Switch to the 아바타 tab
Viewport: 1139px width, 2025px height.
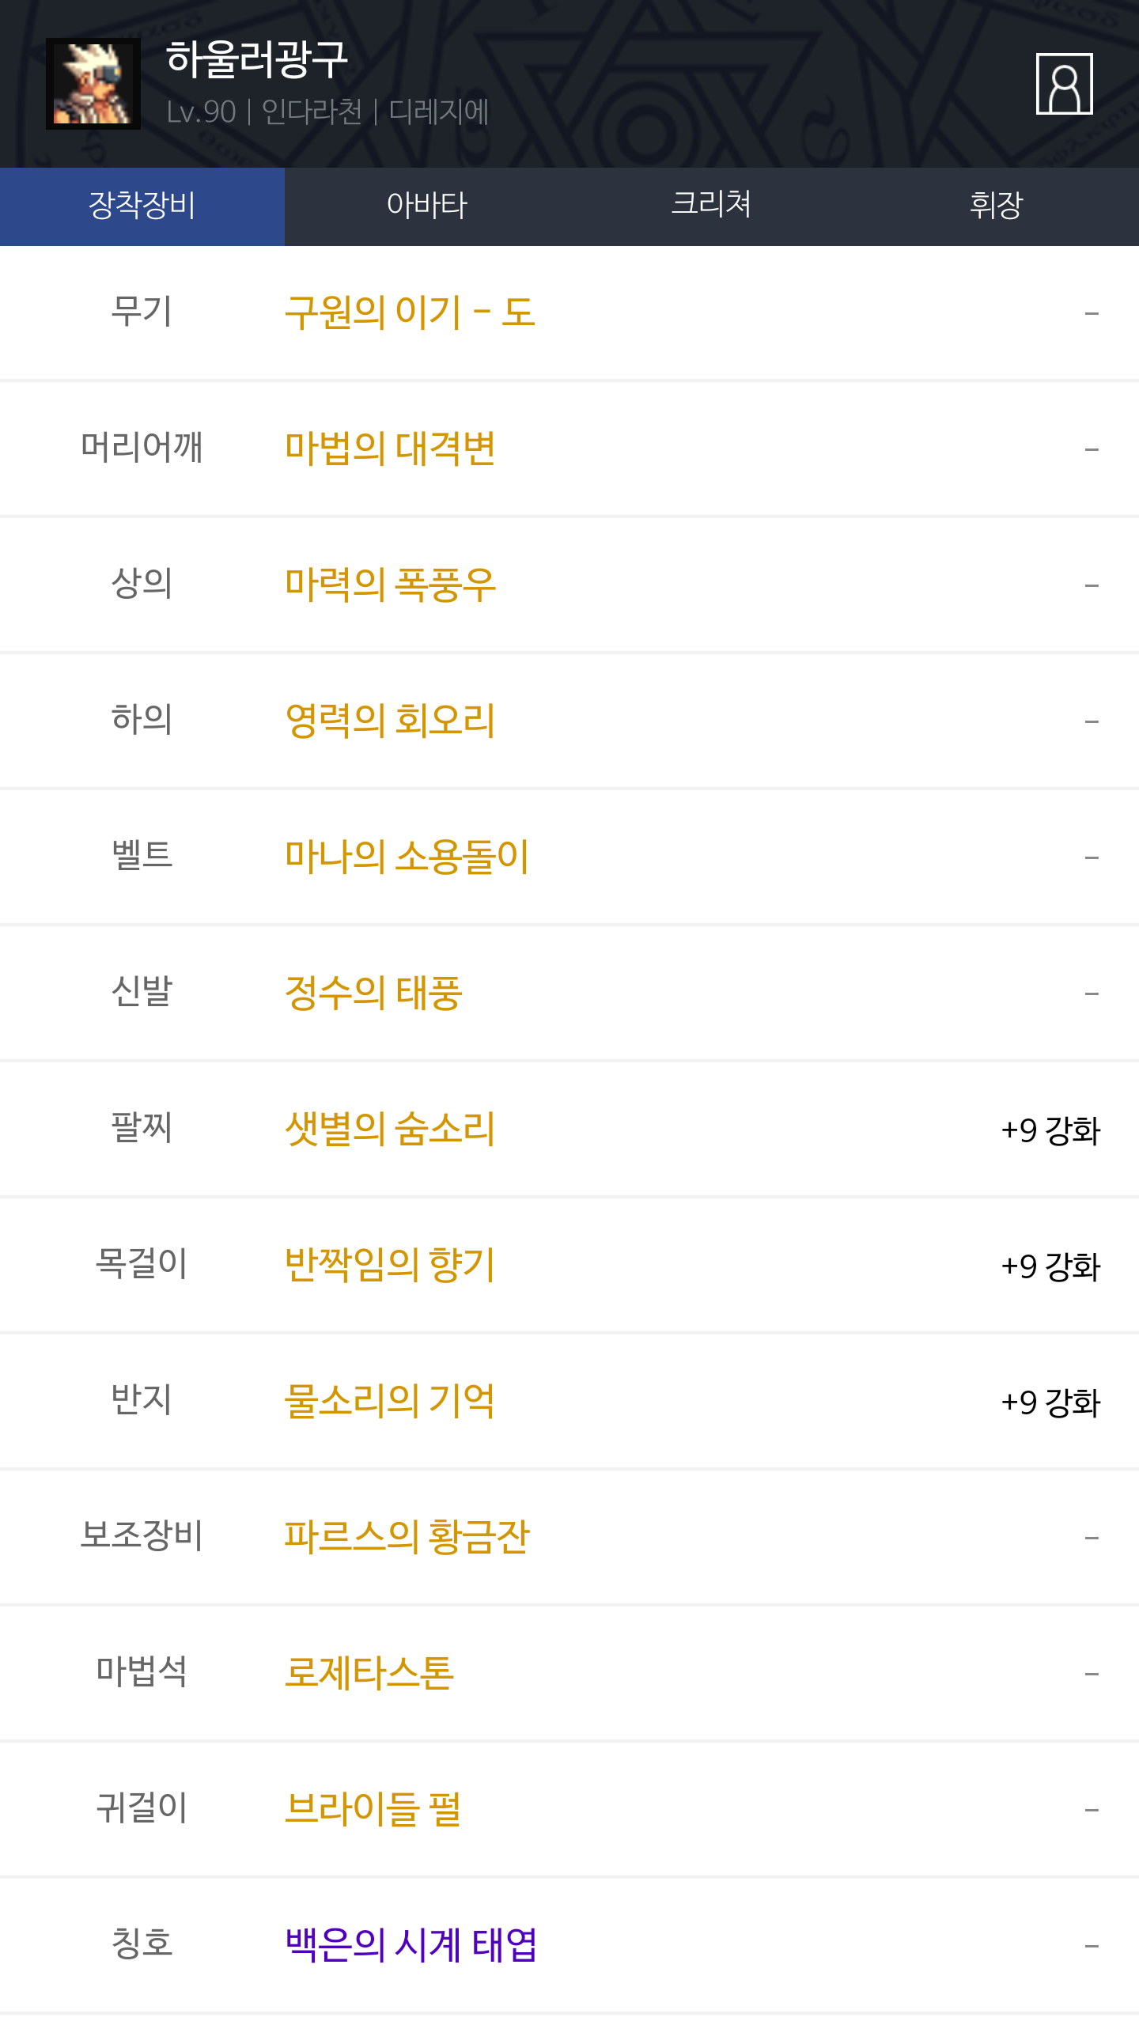(427, 206)
